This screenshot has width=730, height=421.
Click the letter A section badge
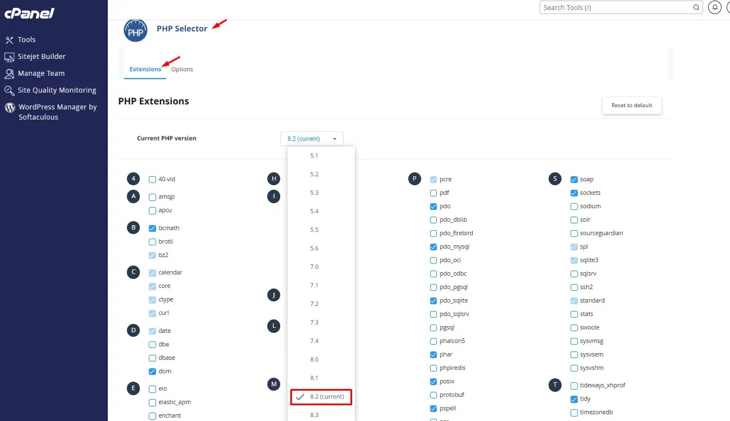[133, 196]
